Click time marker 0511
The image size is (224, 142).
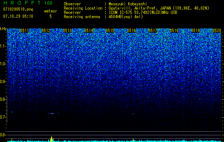click(25, 31)
